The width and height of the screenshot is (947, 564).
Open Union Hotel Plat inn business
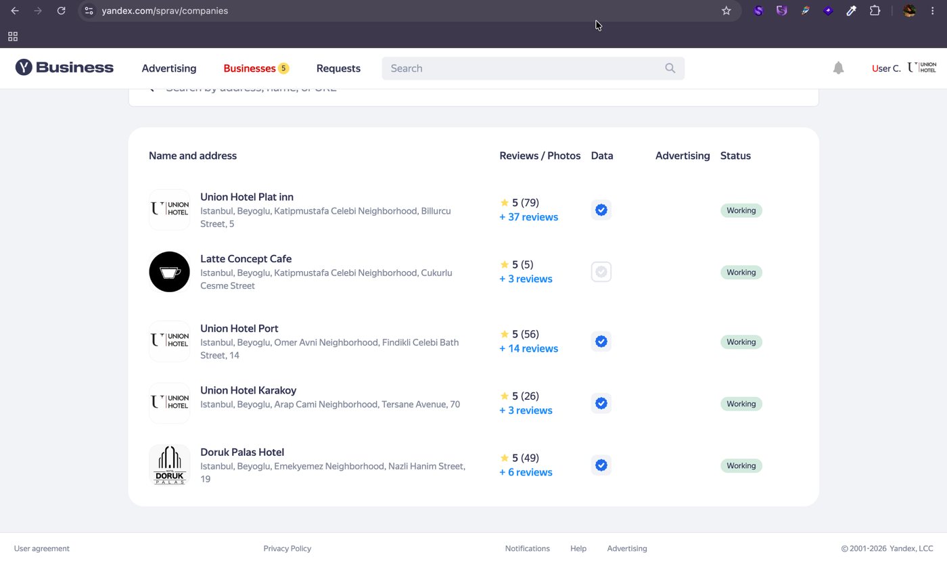click(x=247, y=197)
